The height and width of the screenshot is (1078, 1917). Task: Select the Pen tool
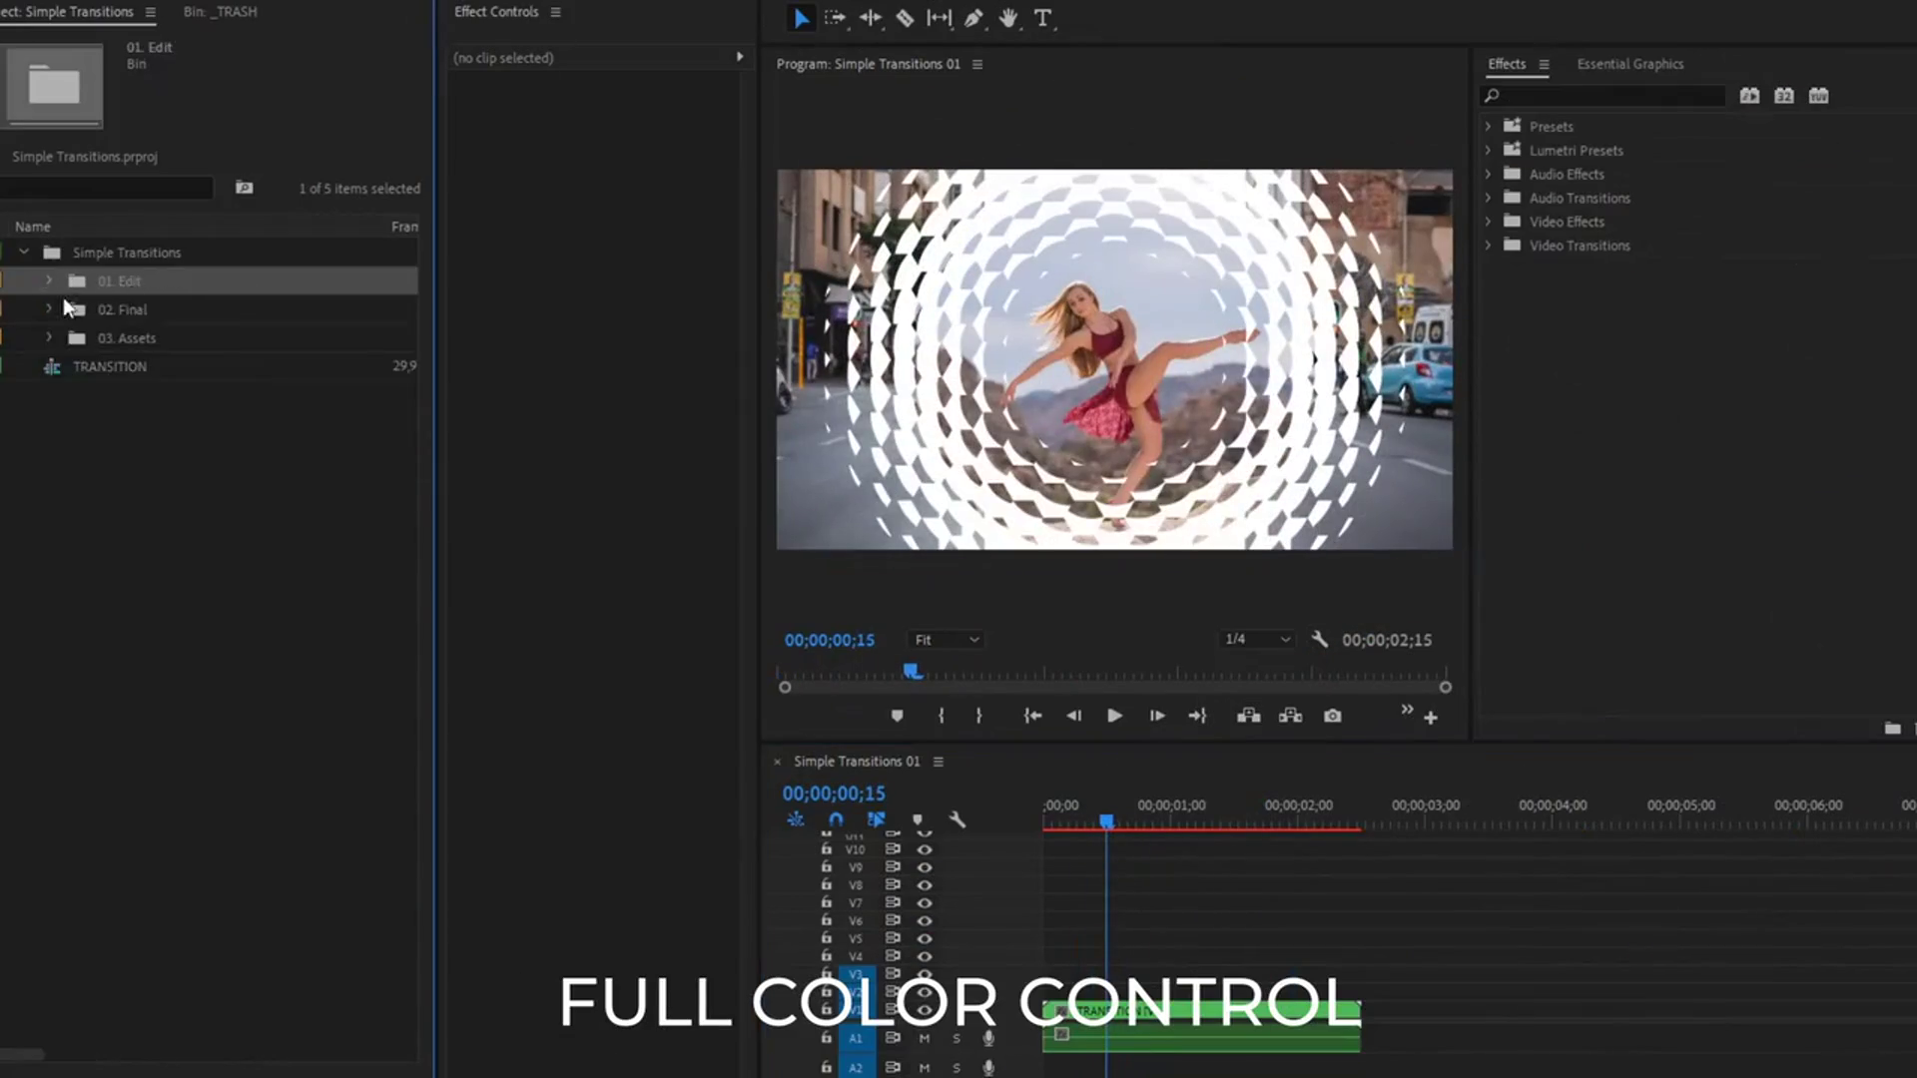point(973,18)
